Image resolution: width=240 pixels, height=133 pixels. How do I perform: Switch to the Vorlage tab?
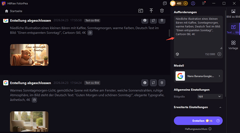(233, 45)
